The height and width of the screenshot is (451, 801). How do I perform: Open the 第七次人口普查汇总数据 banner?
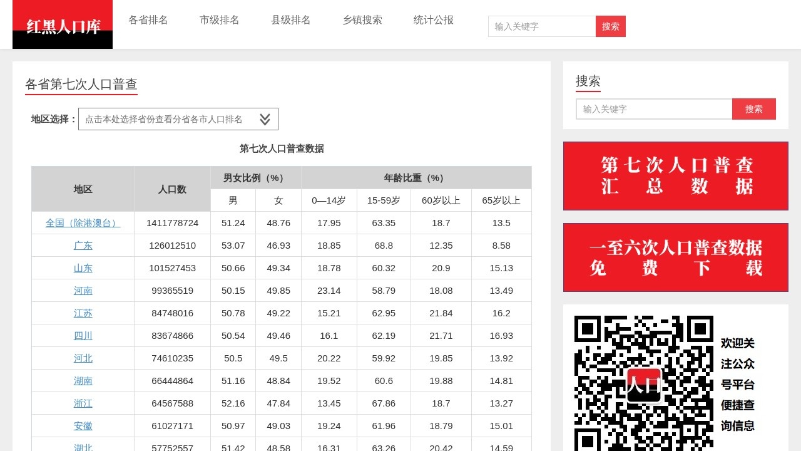[675, 175]
